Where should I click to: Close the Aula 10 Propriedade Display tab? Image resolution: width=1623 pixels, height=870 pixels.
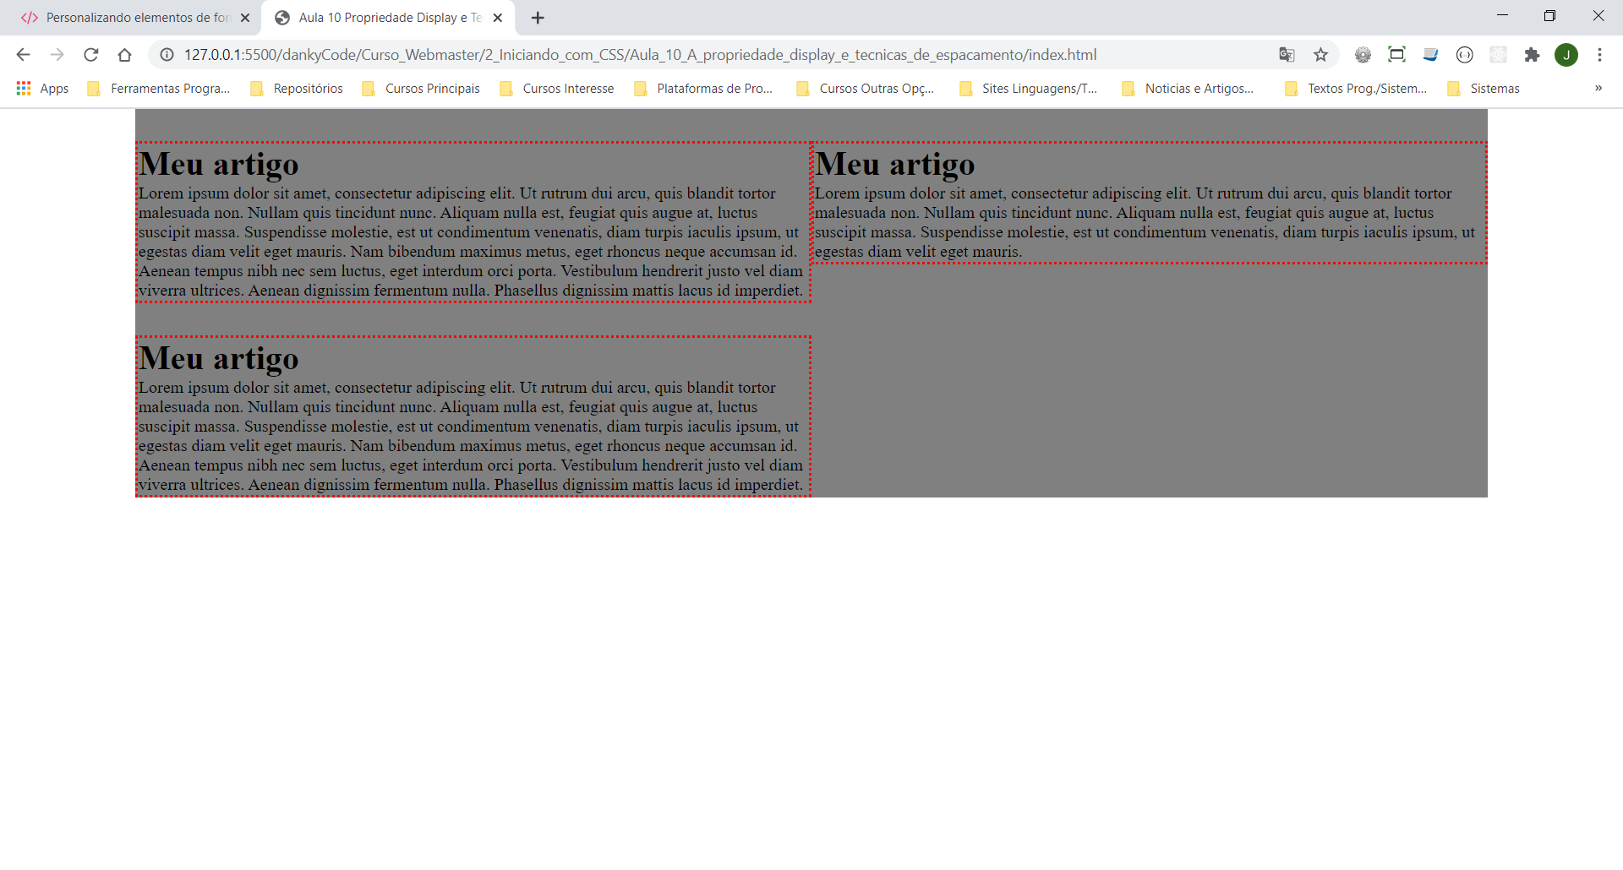coord(498,18)
